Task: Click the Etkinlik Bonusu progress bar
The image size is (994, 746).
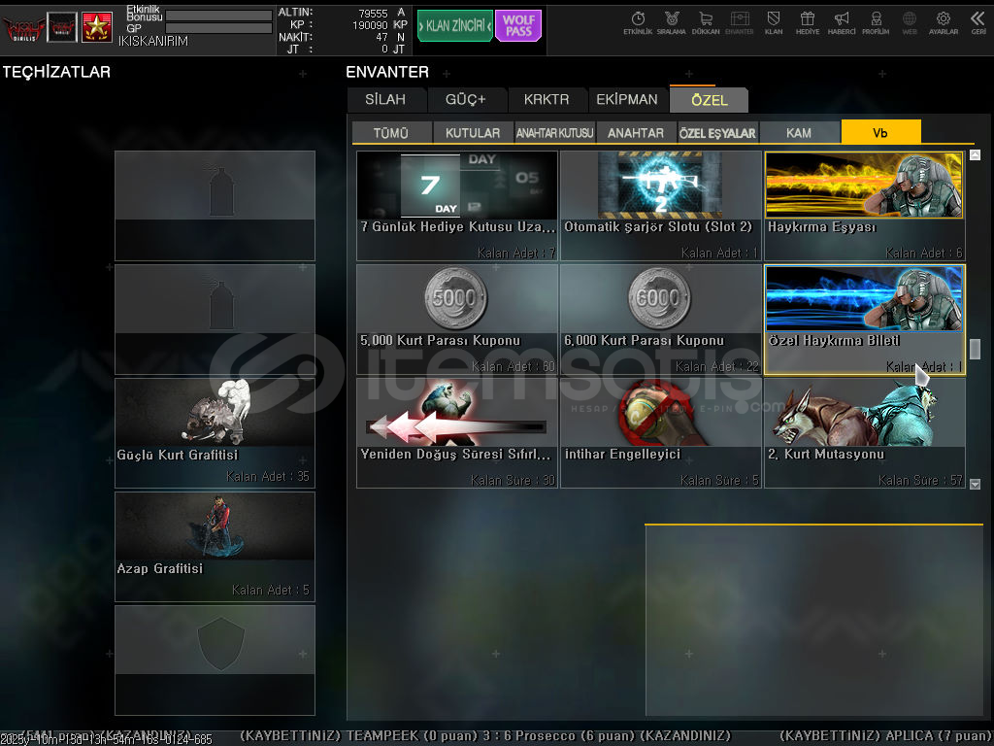Action: tap(218, 16)
